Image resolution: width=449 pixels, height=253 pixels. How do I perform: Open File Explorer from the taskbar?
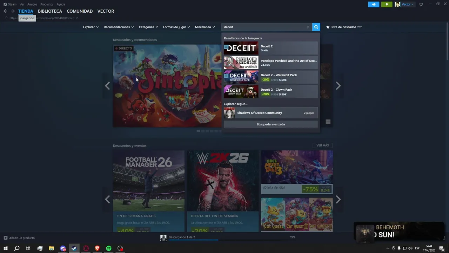(51, 248)
